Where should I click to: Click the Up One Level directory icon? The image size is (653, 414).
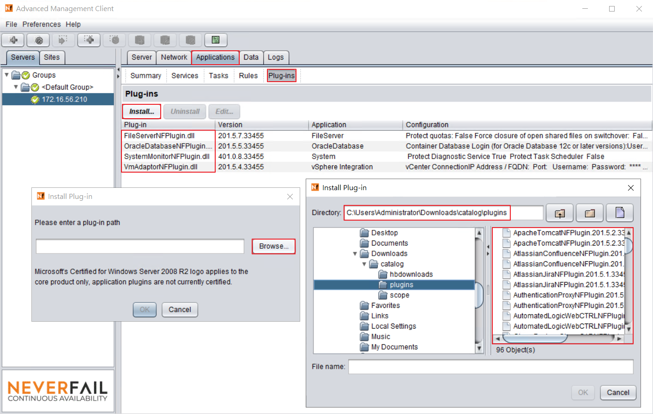pyautogui.click(x=560, y=213)
